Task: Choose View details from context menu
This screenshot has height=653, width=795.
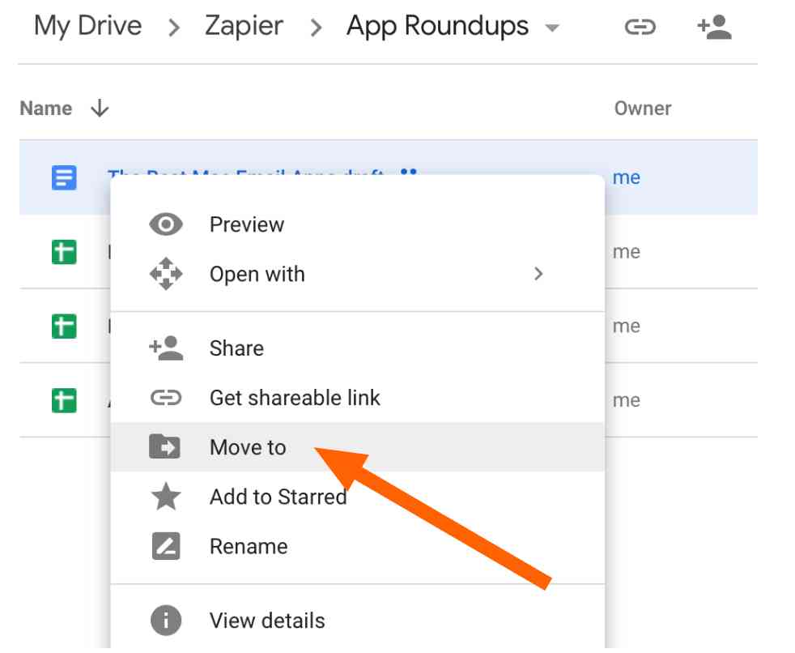Action: [x=358, y=621]
